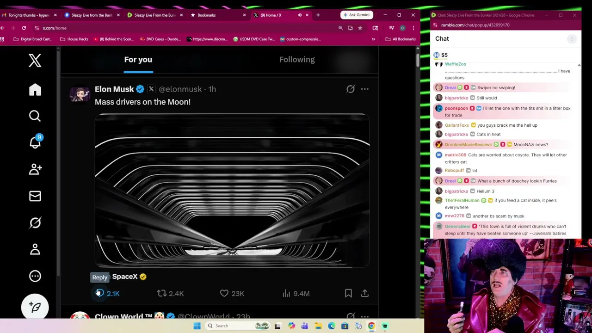Switch to the For you tab

click(138, 60)
